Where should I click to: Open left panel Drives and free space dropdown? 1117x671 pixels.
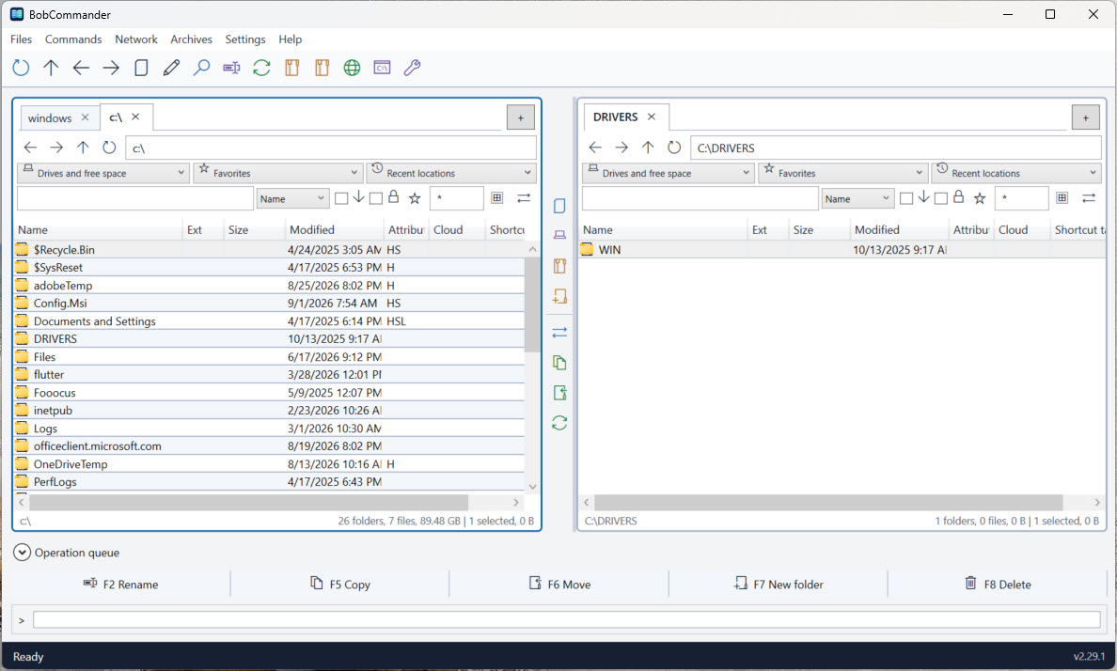click(102, 173)
